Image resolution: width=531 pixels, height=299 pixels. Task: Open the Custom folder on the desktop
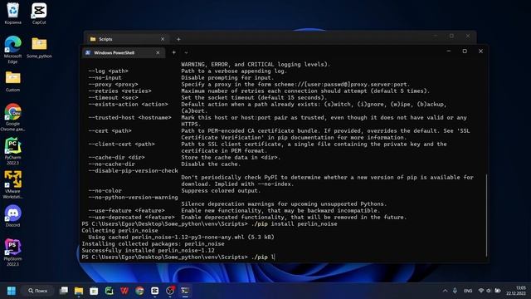click(13, 81)
